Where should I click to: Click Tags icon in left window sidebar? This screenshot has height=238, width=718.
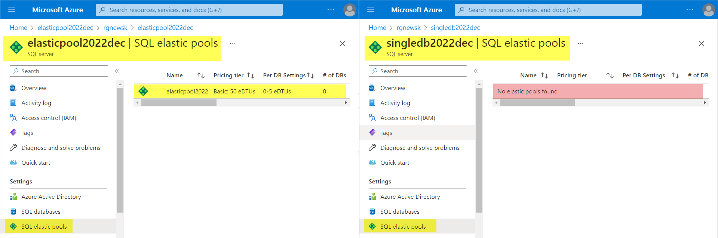13,133
